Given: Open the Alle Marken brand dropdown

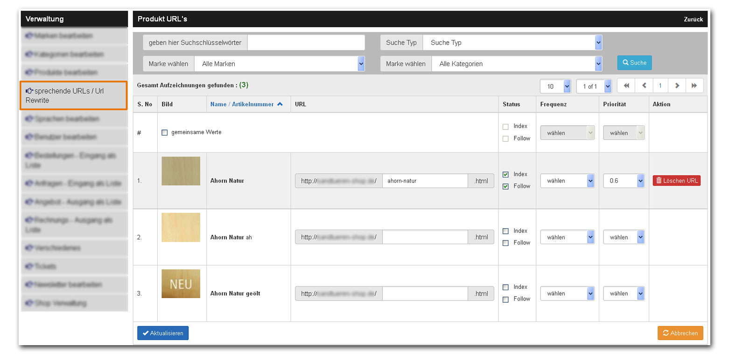Looking at the screenshot, I should (x=279, y=64).
